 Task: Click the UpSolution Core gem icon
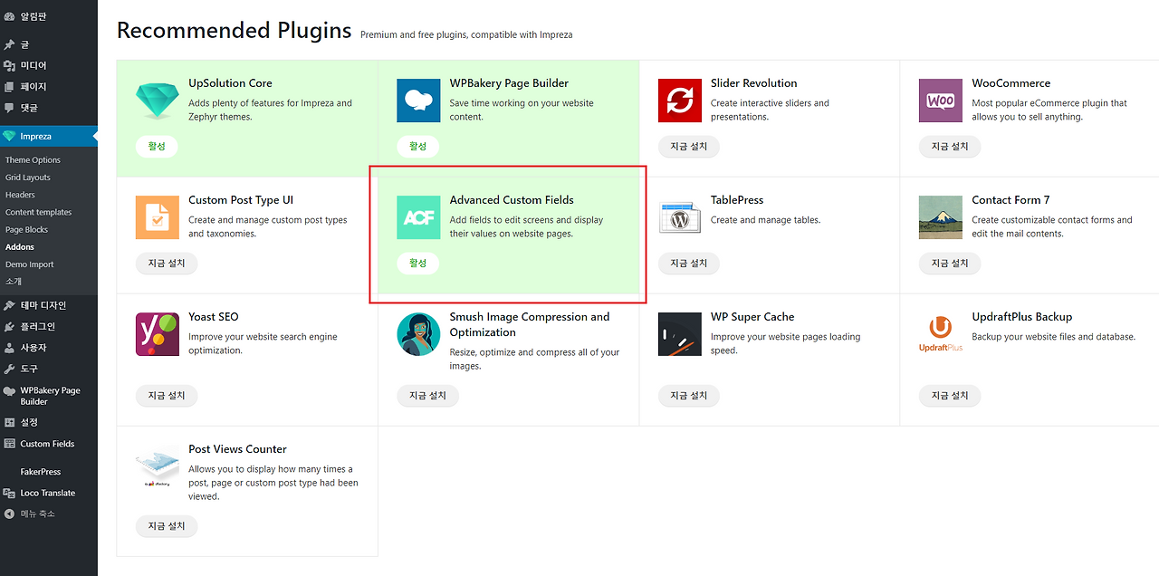click(x=158, y=101)
